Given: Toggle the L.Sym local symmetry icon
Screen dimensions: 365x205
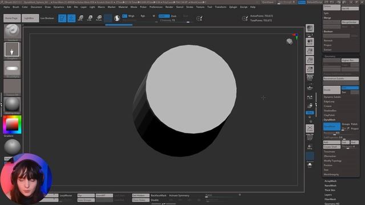Looking at the screenshot, I should coord(310,97).
